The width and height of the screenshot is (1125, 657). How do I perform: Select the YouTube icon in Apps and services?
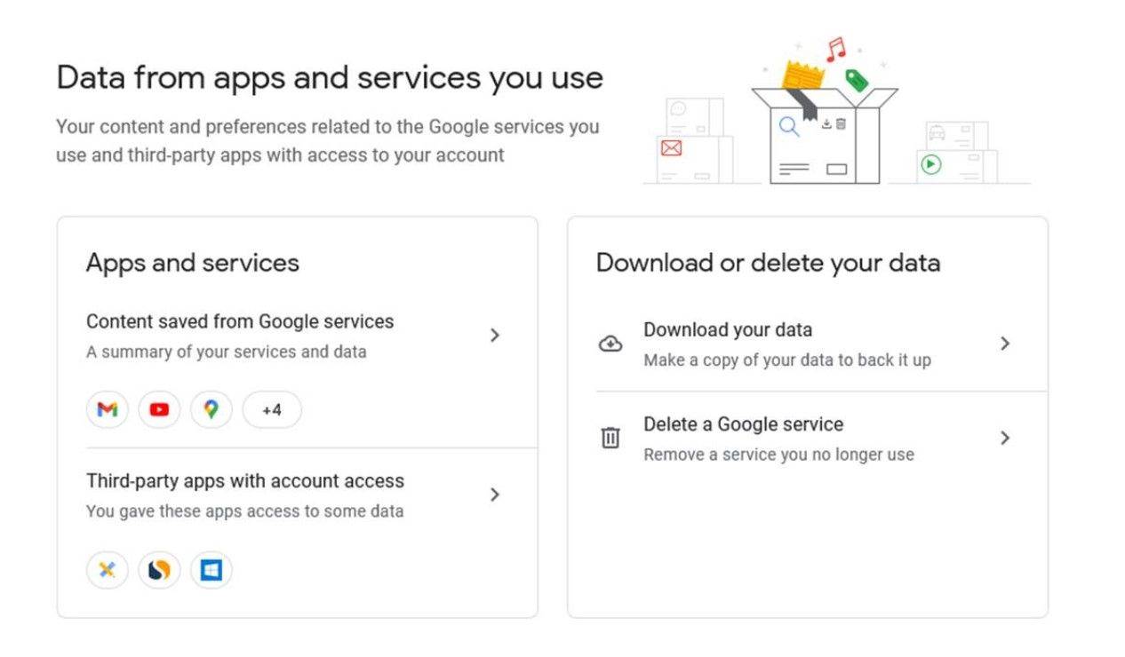click(x=159, y=409)
